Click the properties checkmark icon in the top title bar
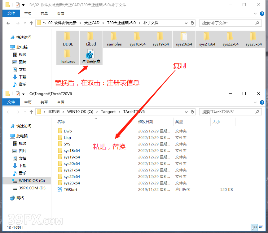 click(x=18, y=5)
